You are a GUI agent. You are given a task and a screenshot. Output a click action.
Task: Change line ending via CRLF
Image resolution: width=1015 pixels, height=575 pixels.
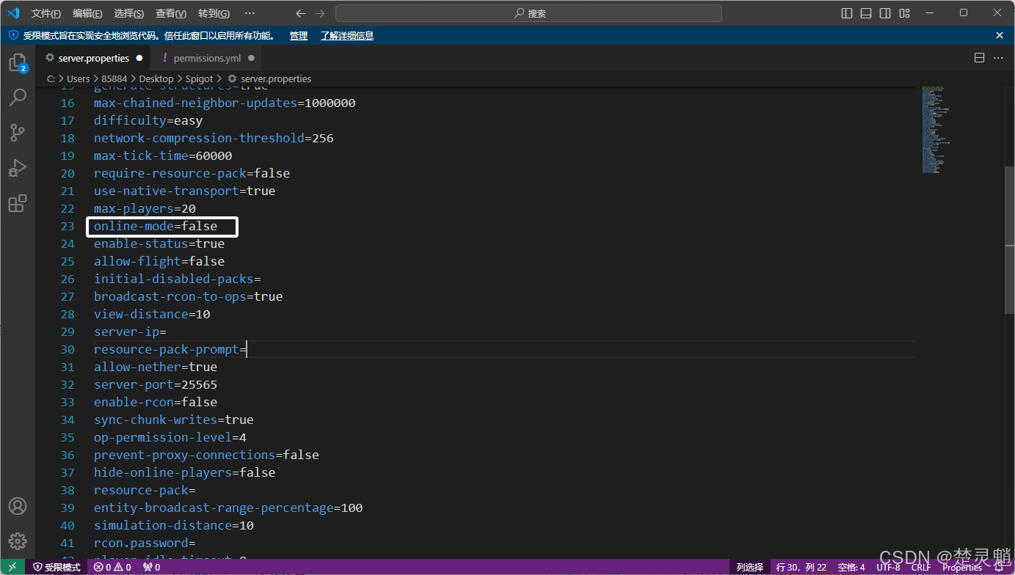921,567
